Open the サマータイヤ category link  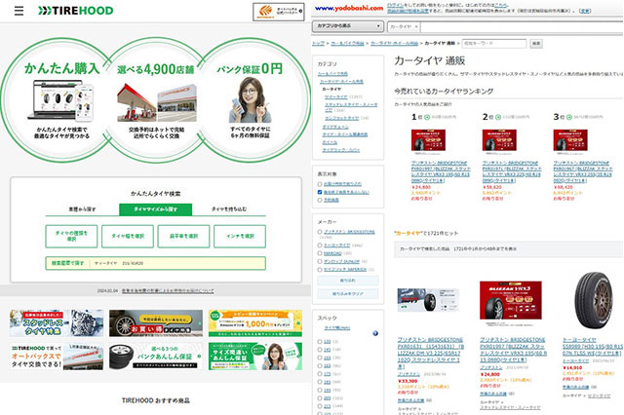click(335, 97)
